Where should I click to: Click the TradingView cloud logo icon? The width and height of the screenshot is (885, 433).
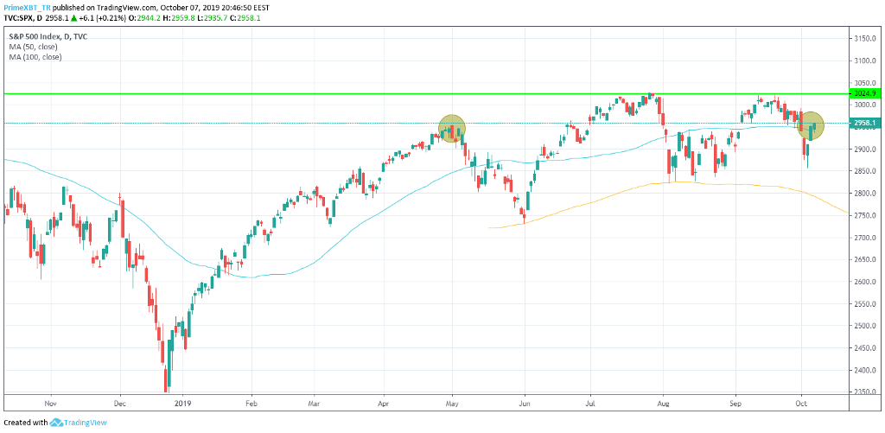(x=58, y=423)
